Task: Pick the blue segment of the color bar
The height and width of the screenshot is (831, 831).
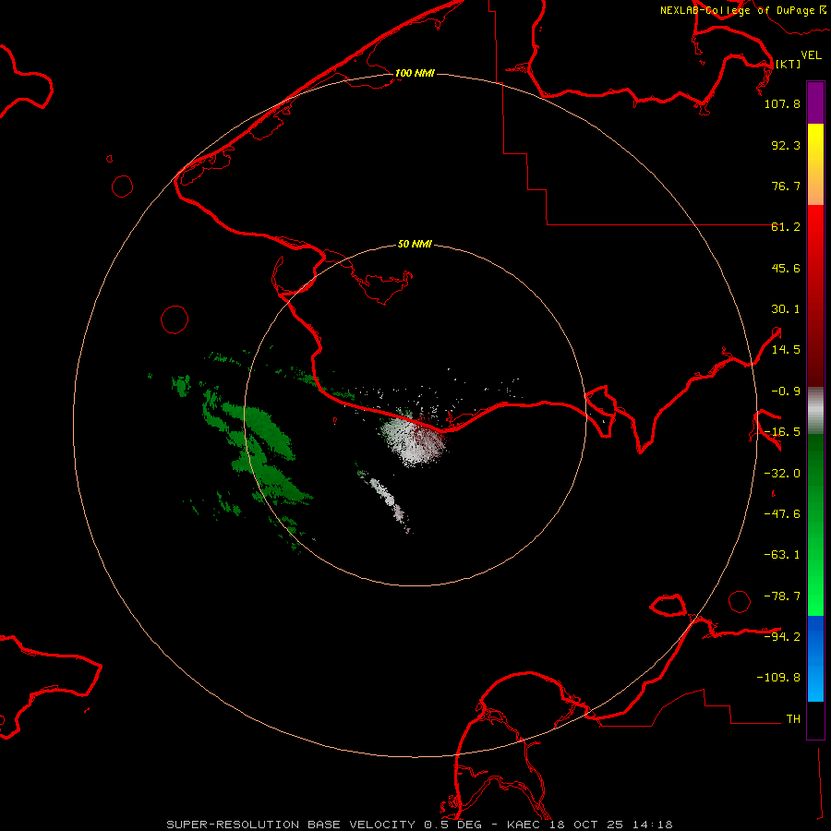Action: click(x=815, y=657)
